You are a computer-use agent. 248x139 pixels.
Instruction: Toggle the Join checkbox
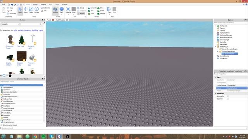[x=42, y=11]
